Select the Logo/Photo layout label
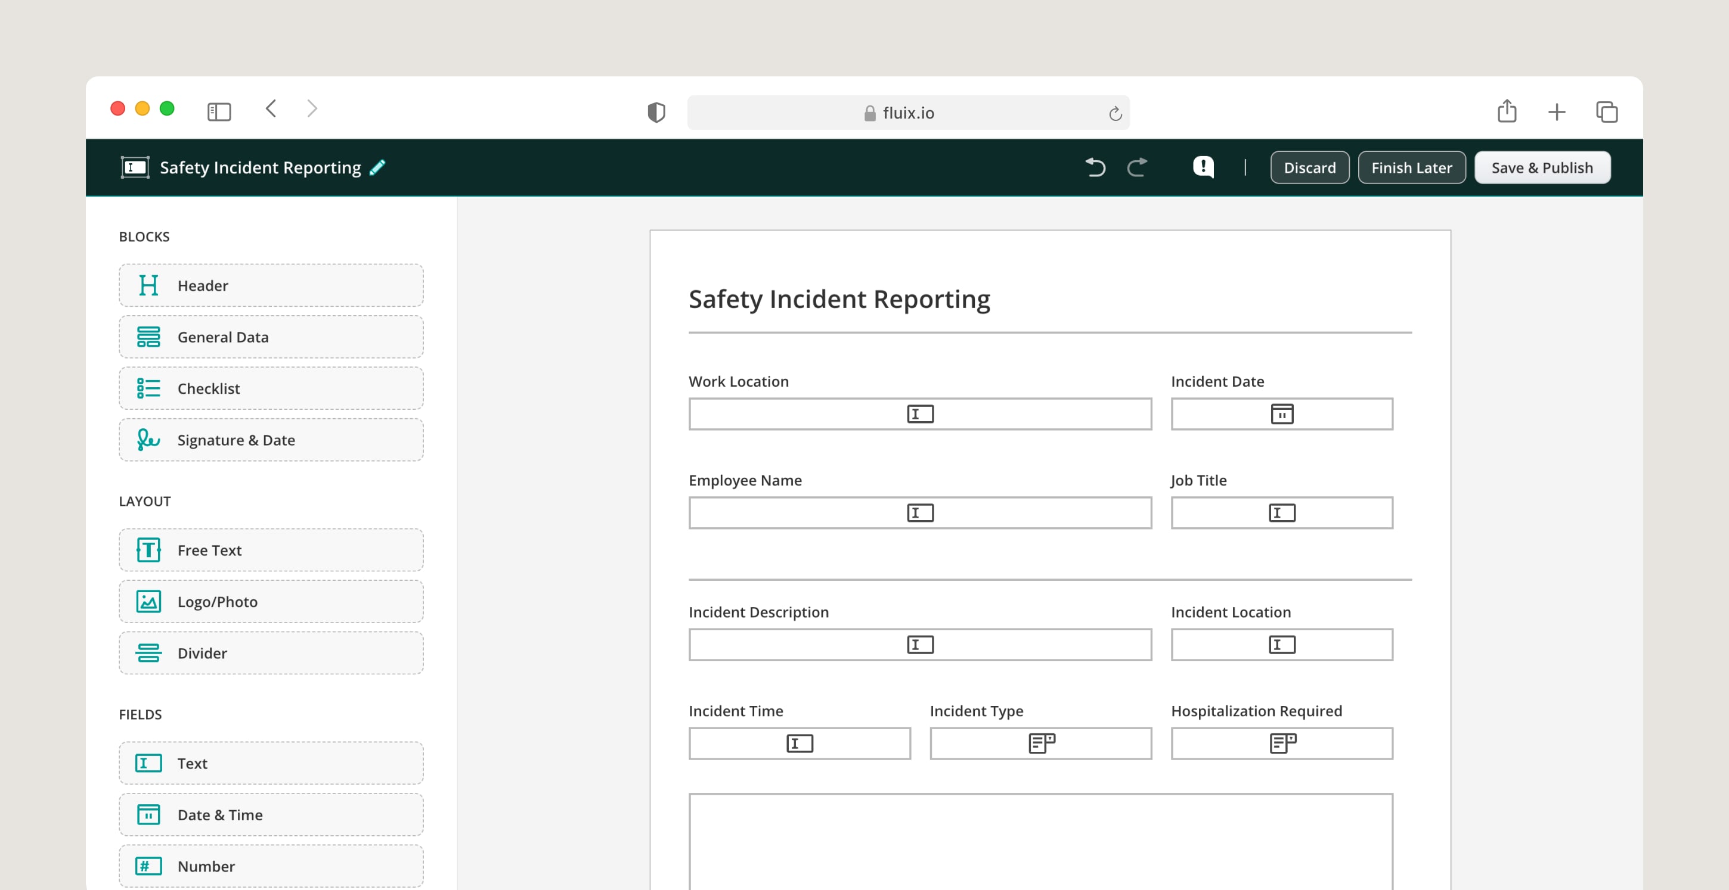Viewport: 1729px width, 890px height. [218, 602]
